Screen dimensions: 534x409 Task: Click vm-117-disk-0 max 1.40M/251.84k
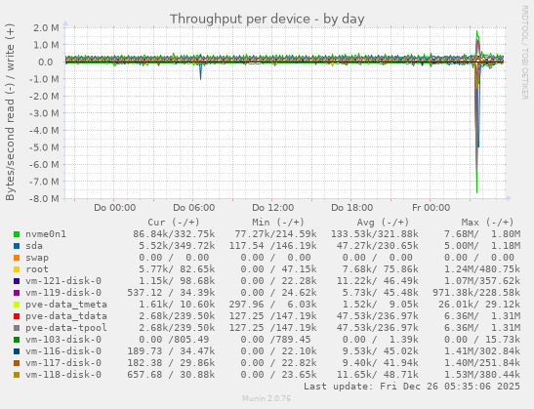click(482, 363)
